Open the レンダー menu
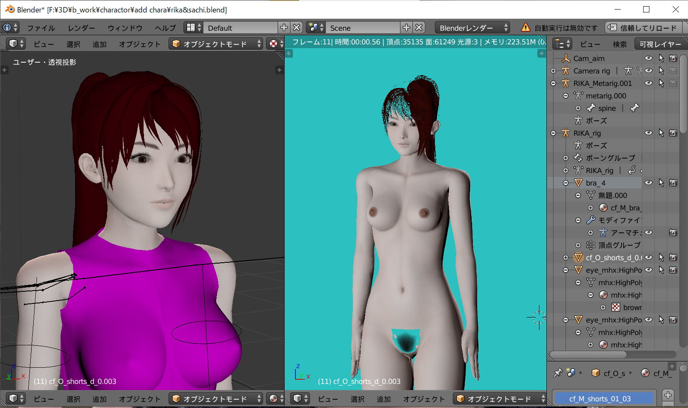The image size is (688, 408). (81, 28)
